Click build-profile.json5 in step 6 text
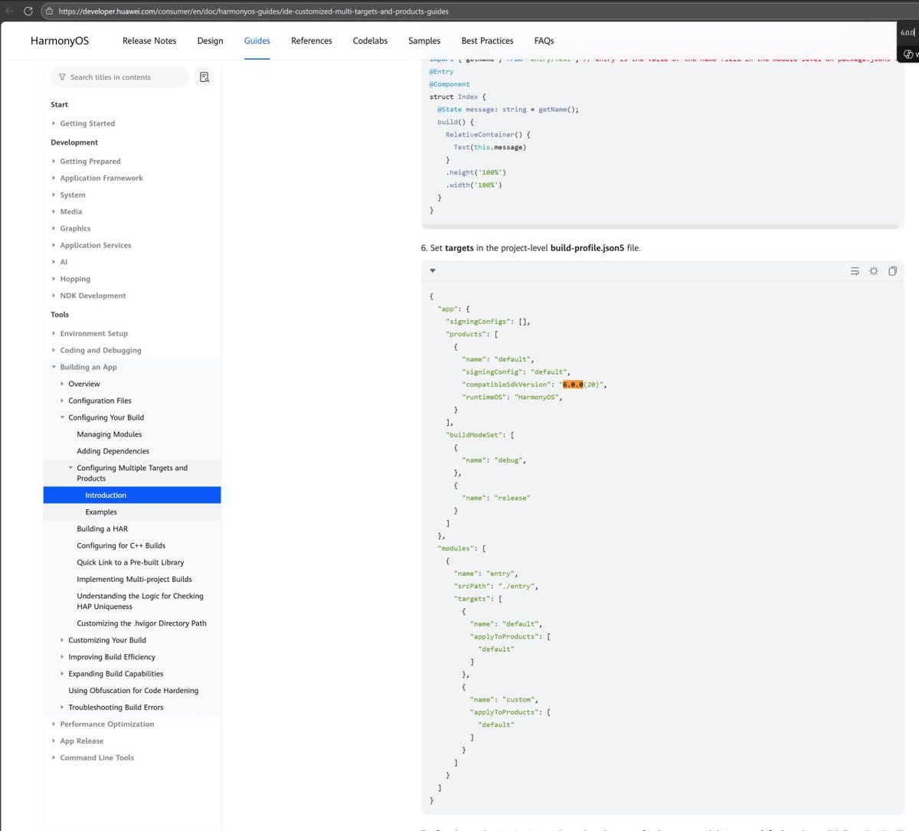Image resolution: width=919 pixels, height=831 pixels. (587, 248)
